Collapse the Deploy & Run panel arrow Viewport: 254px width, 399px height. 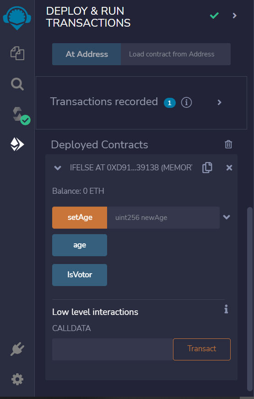(234, 16)
